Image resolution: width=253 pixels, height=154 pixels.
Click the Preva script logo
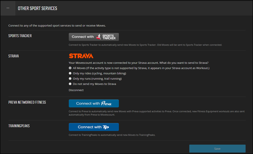click(x=106, y=104)
